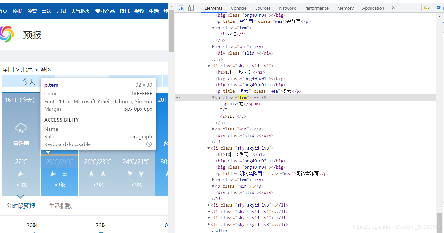Open the warnings counter showing 4
444x233 pixels.
(x=427, y=8)
